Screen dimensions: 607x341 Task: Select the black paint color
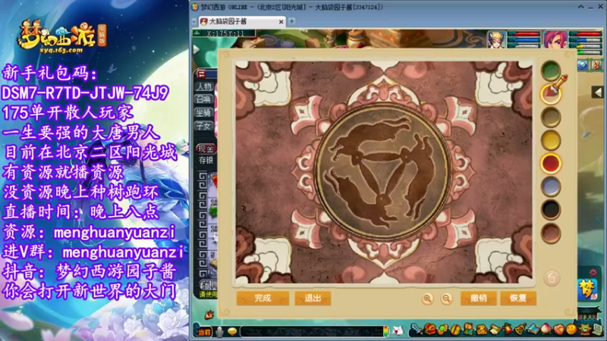point(551,210)
